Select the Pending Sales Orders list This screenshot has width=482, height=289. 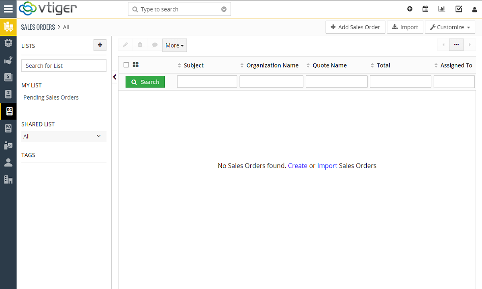click(51, 98)
